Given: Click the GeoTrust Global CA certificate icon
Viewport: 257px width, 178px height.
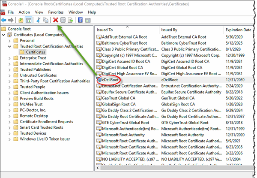Looking at the screenshot, I should (99, 98).
